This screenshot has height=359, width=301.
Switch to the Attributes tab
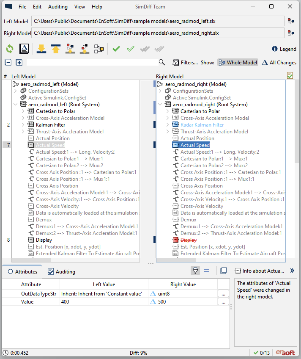(x=22, y=271)
